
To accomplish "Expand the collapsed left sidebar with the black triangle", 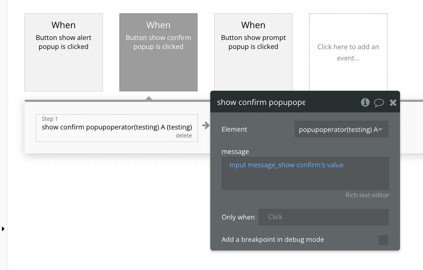I will 3,229.
